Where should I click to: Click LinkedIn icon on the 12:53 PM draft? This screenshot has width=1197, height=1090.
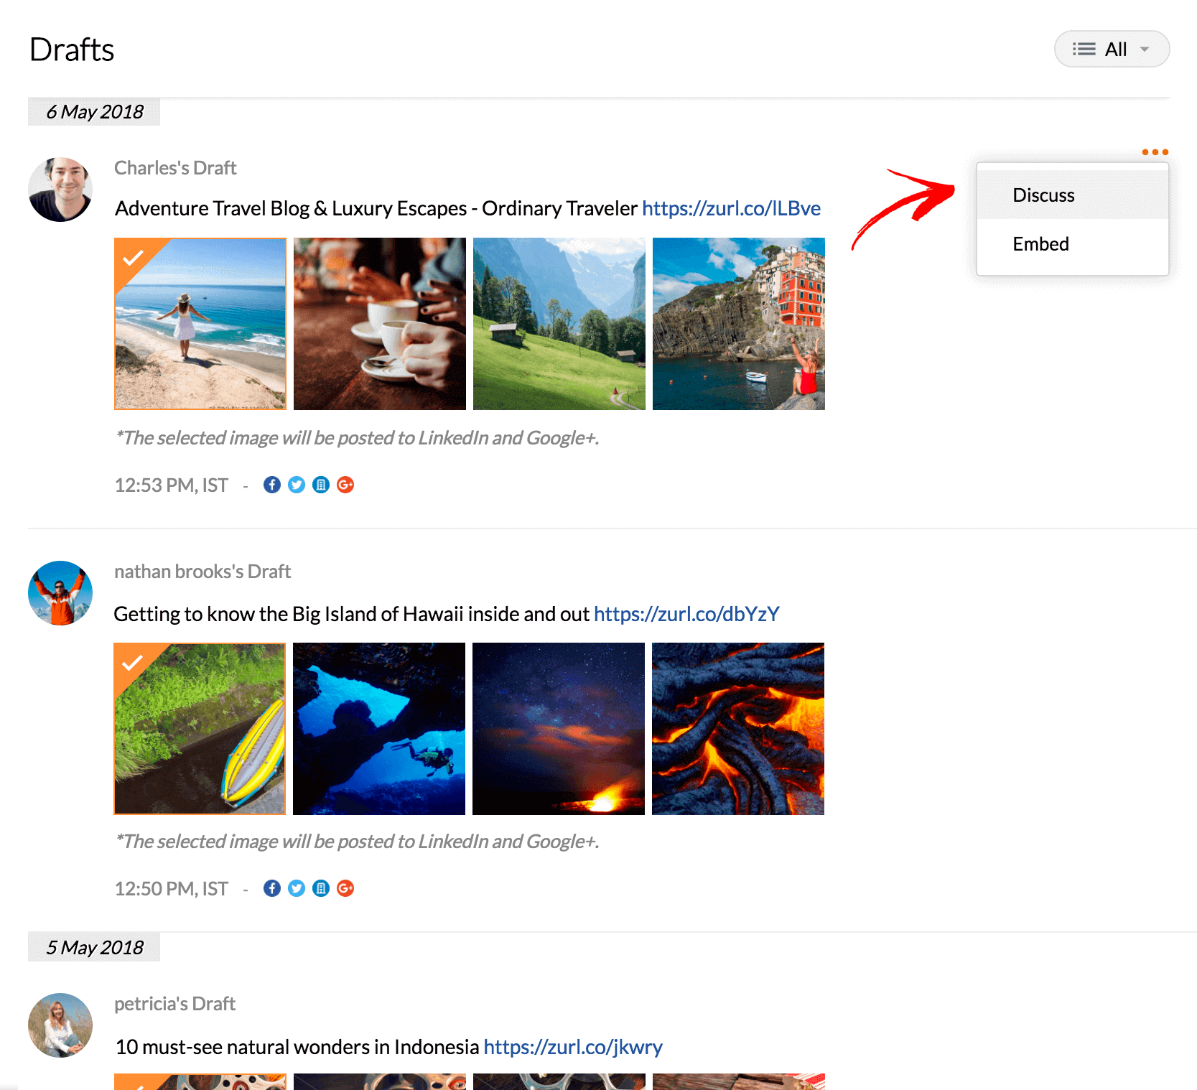pyautogui.click(x=321, y=485)
